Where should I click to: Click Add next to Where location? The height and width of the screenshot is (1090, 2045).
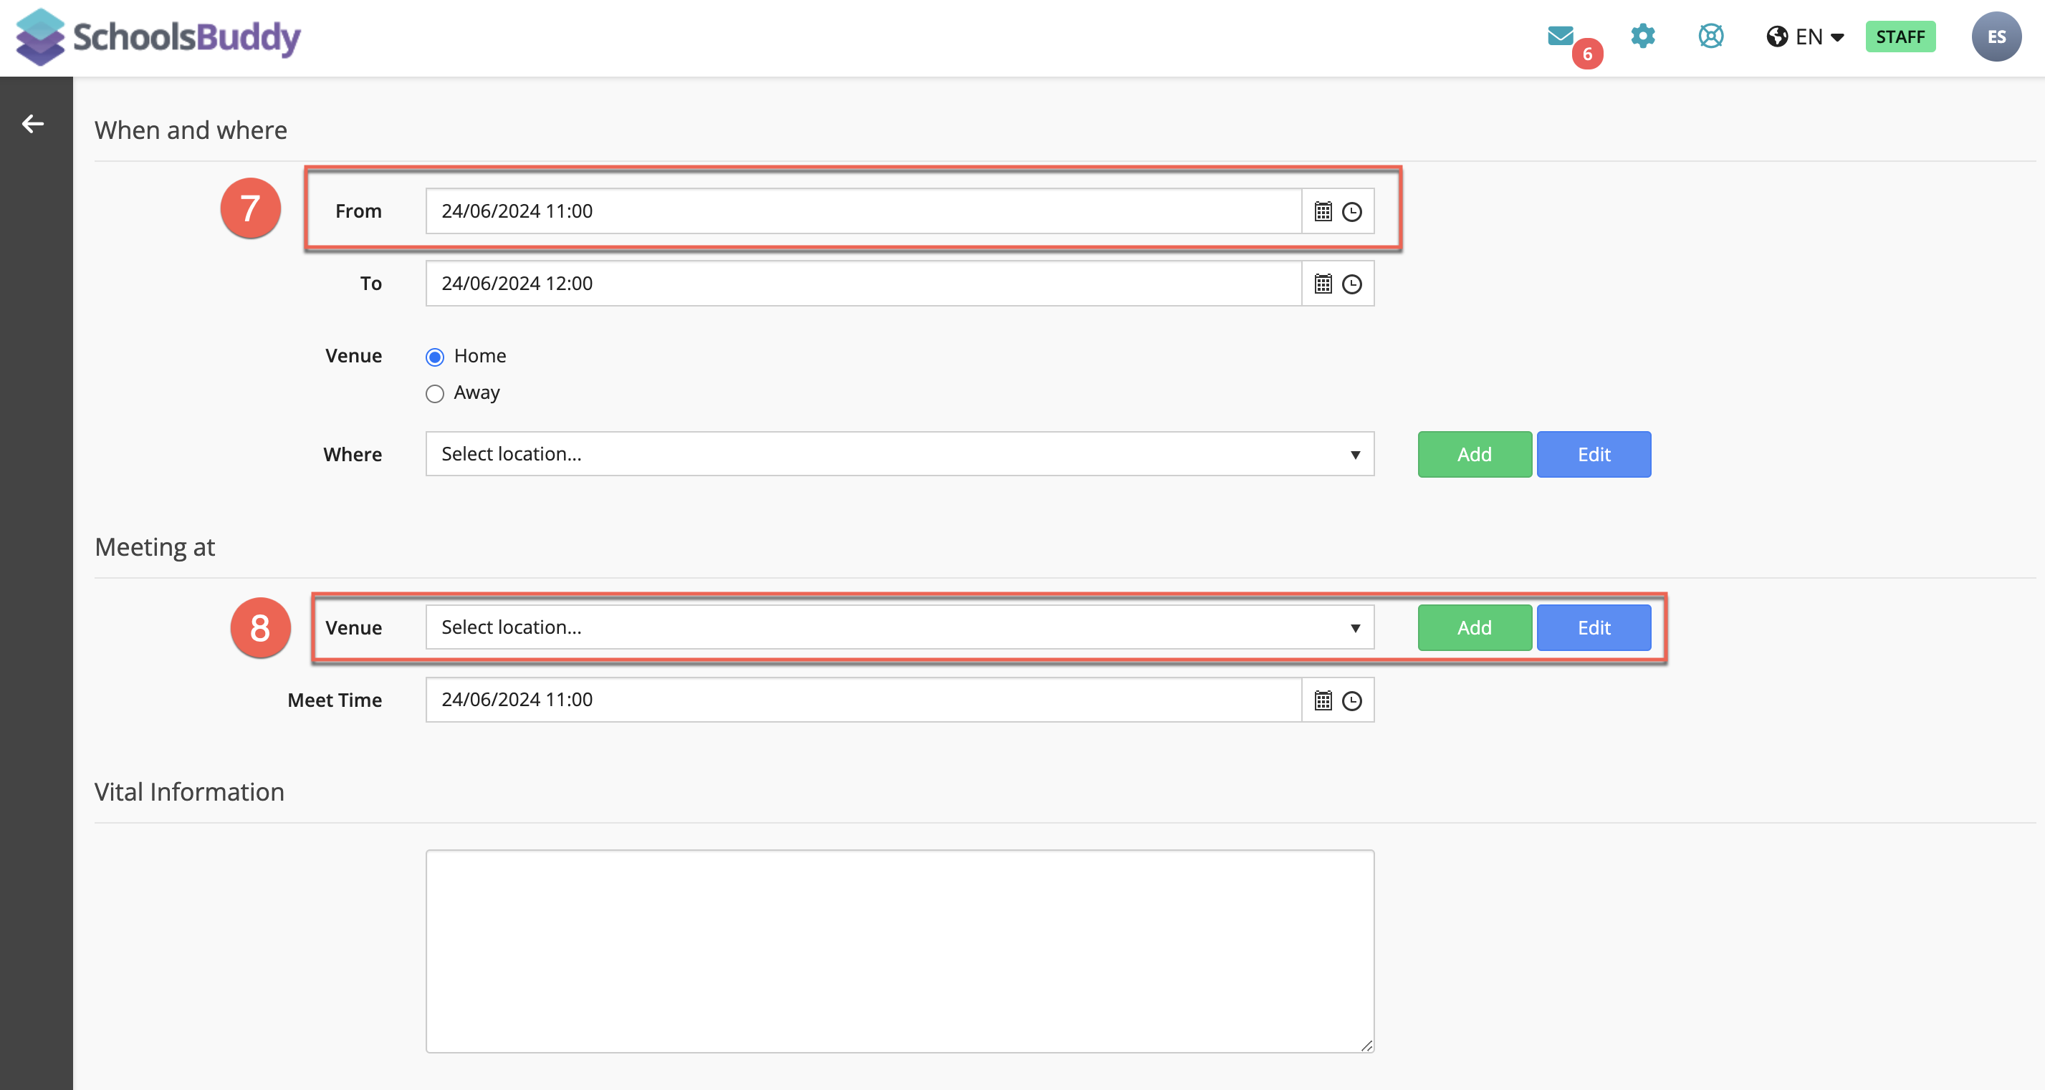pos(1474,455)
